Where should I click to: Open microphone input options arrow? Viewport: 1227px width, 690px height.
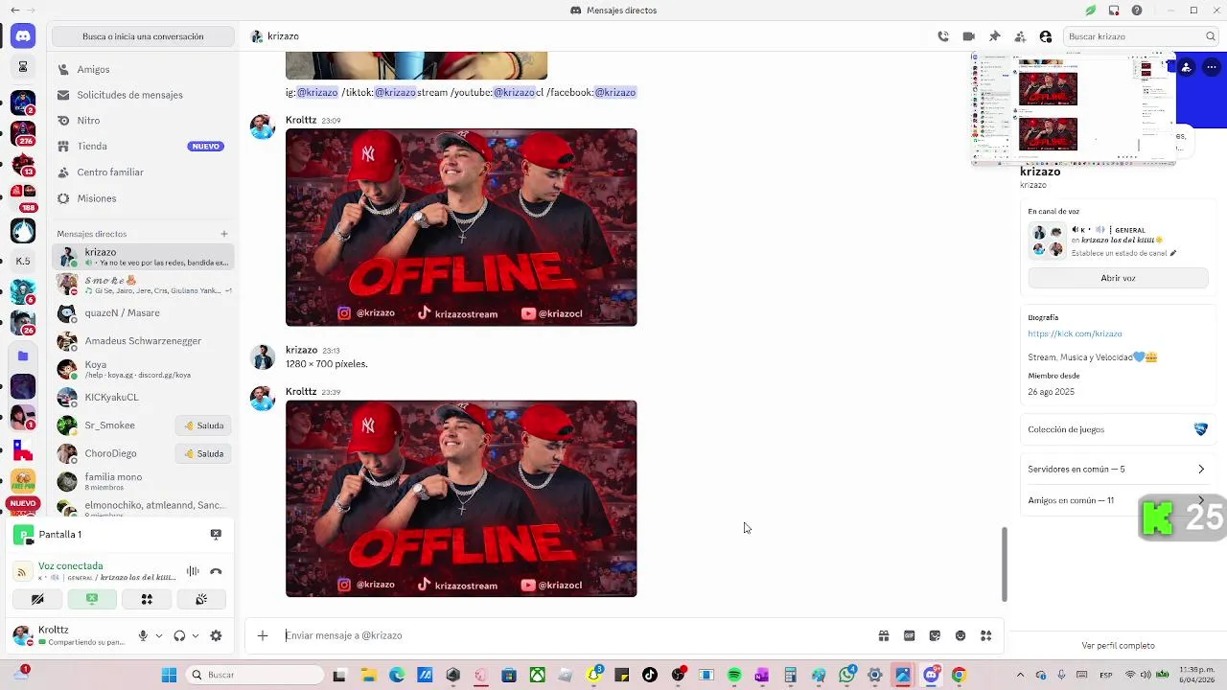pos(158,635)
